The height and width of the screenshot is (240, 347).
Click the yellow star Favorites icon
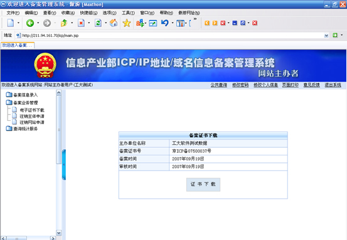point(127,23)
